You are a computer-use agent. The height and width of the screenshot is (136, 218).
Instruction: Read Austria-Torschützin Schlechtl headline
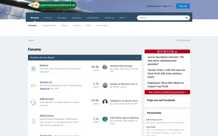pyautogui.click(x=166, y=61)
